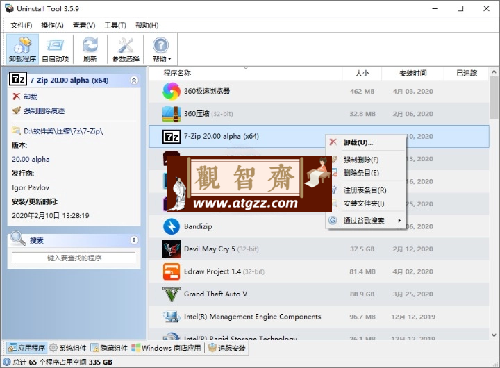This screenshot has height=368, width=500.
Task: Click the Devil May Cry 5 icon
Action: coord(172,249)
